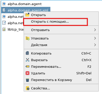This screenshot has height=94, width=102.
Task: Expand the Отправить submenu arrow
Action: pos(95,30)
